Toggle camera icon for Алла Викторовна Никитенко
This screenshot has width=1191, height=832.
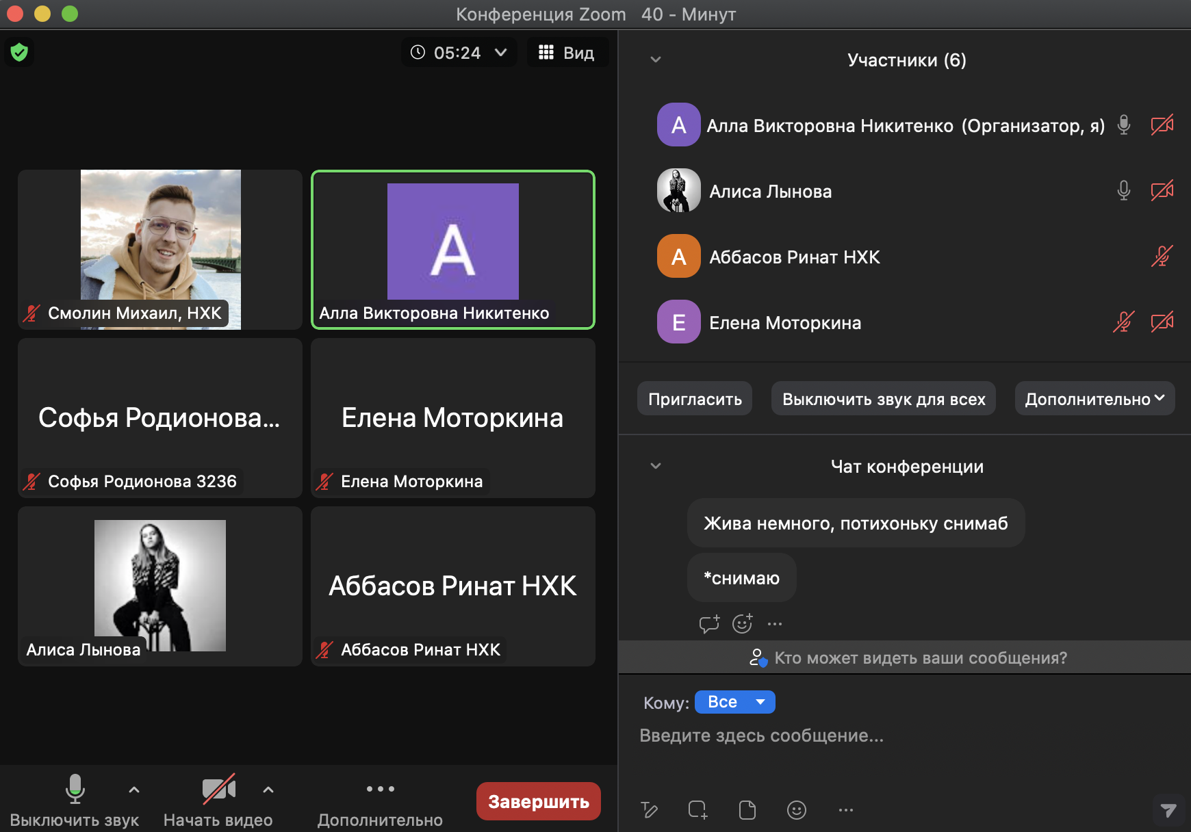[1162, 125]
